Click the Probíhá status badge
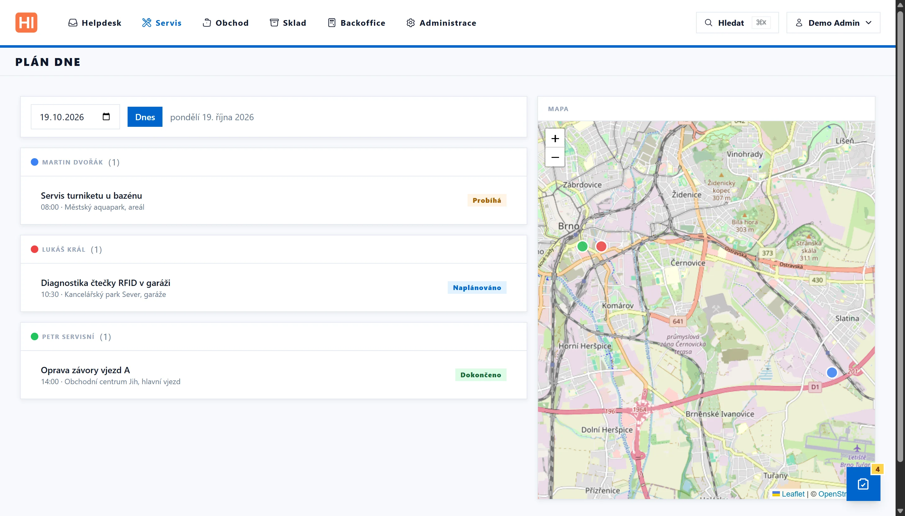The width and height of the screenshot is (905, 516). (487, 200)
